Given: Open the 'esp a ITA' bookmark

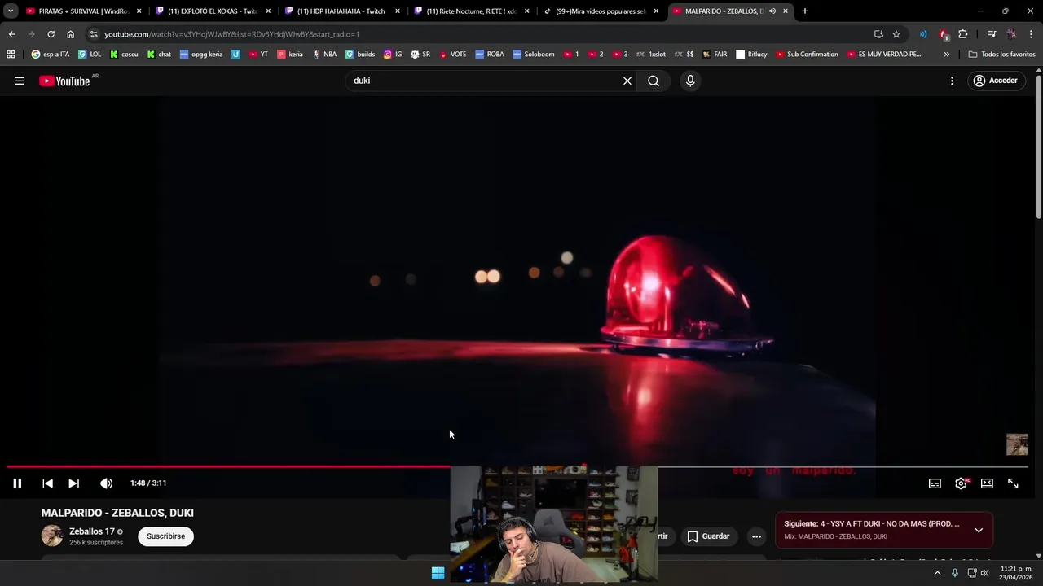Looking at the screenshot, I should click(x=50, y=55).
